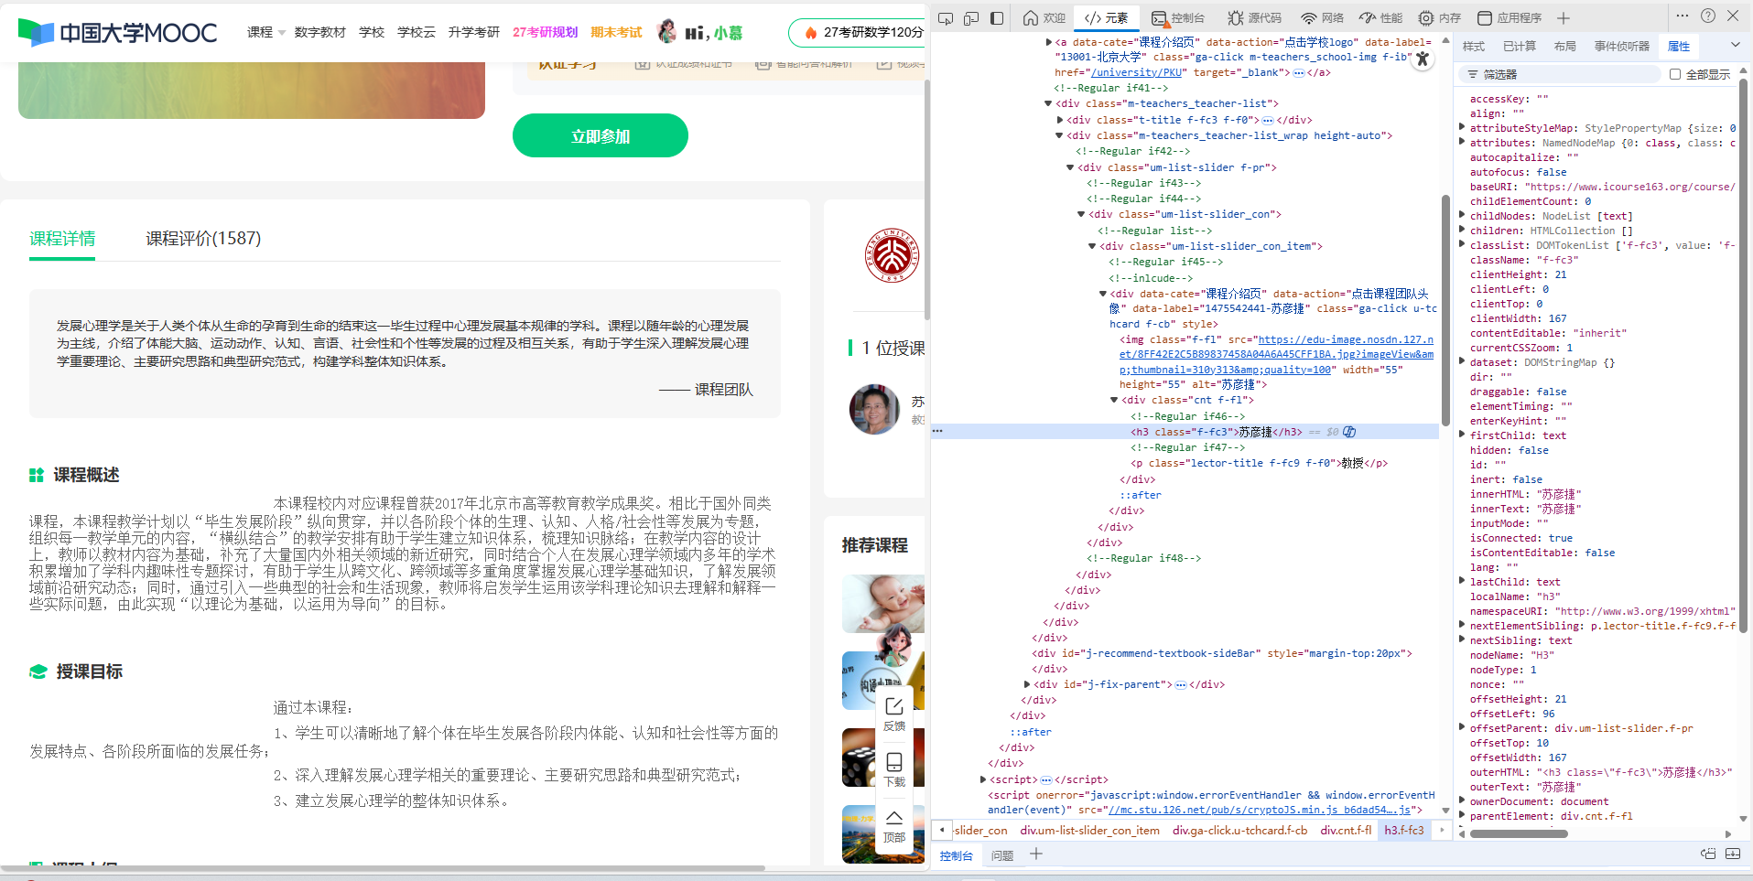Click the inspect element picker icon in DevTools
Screen dimensions: 1753x881
click(946, 17)
